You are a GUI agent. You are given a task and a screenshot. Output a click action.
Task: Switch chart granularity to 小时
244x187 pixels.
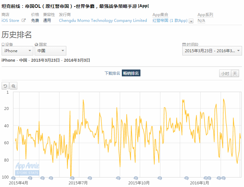coord(225,73)
